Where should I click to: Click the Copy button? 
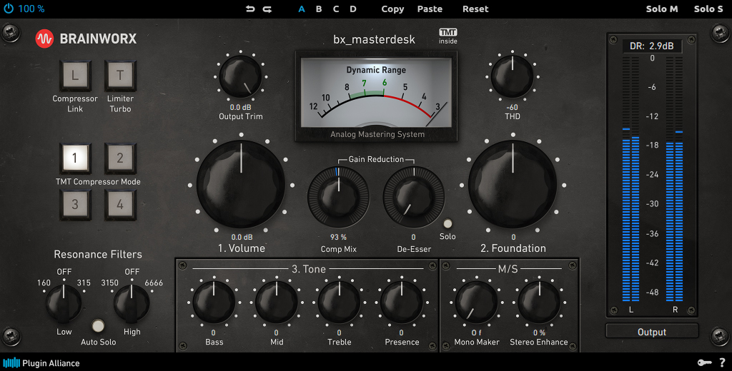[392, 9]
